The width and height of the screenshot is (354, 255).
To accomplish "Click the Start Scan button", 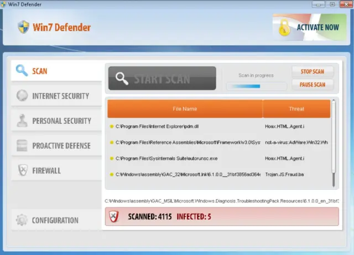I will click(x=162, y=78).
